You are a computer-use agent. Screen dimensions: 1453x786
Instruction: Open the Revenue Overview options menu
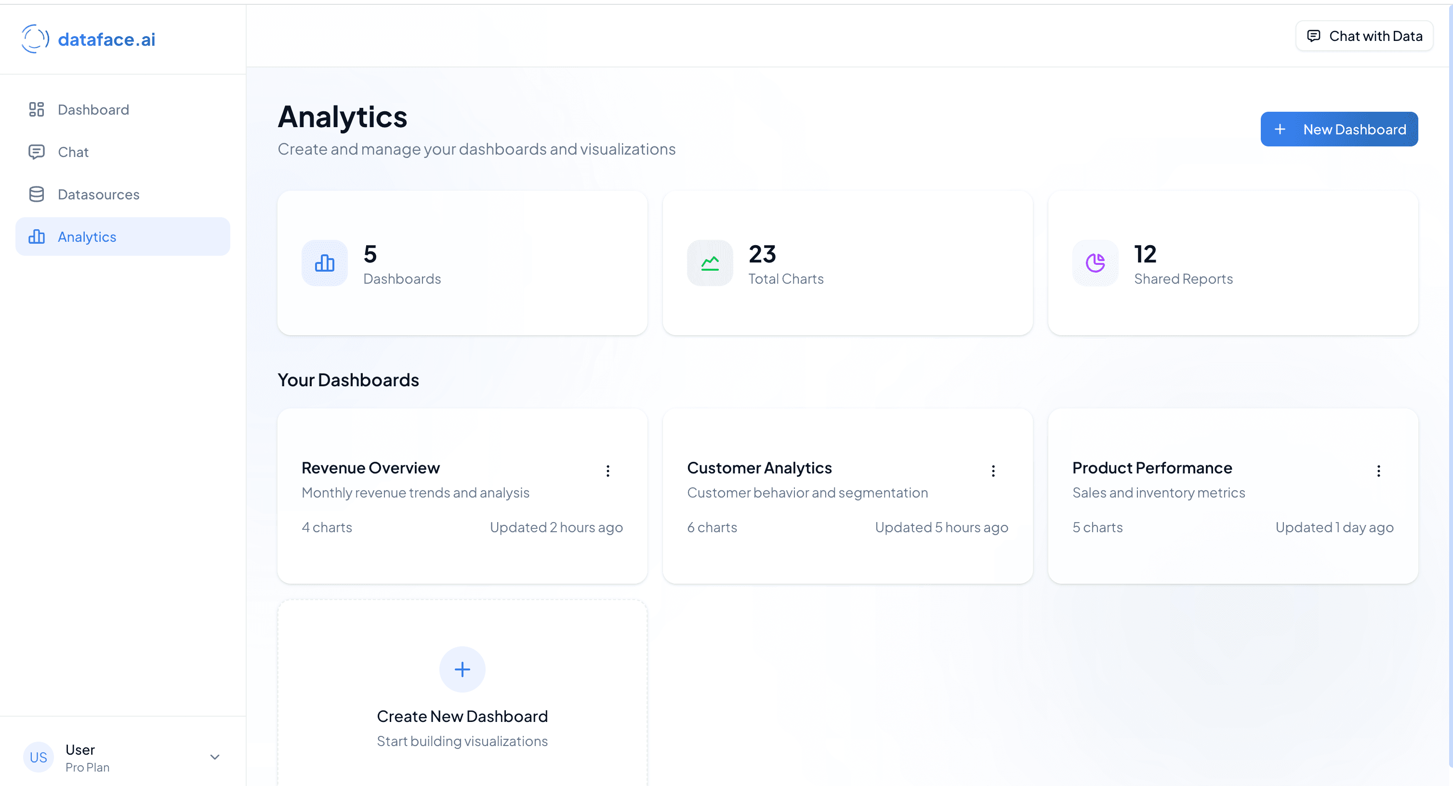pyautogui.click(x=608, y=471)
